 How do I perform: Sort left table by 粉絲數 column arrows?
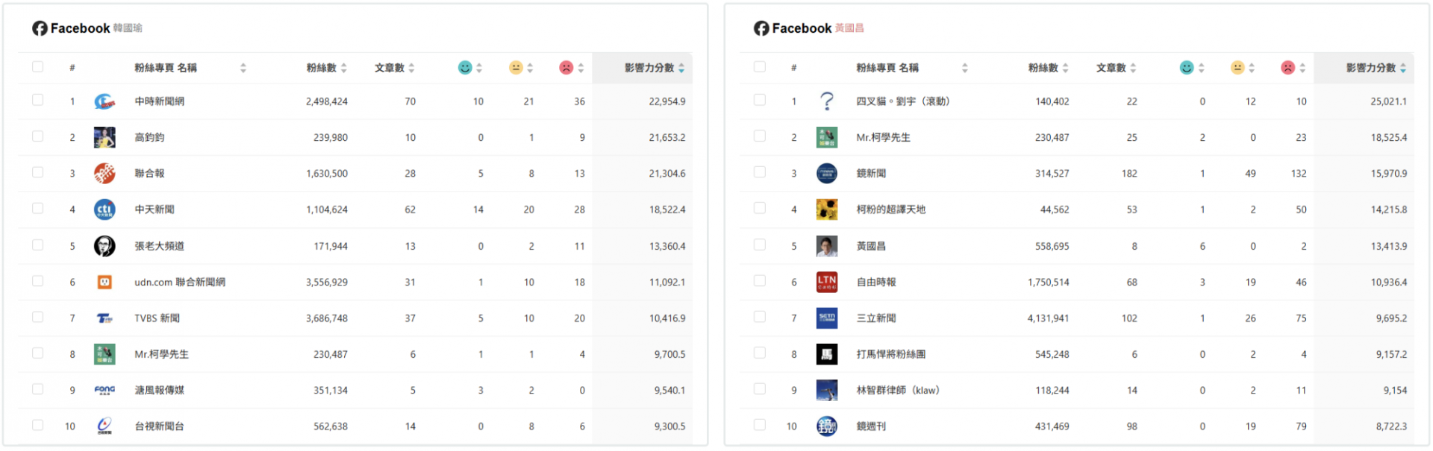(x=344, y=68)
